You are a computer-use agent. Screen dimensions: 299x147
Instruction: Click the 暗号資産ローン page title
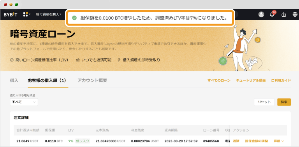[42, 34]
